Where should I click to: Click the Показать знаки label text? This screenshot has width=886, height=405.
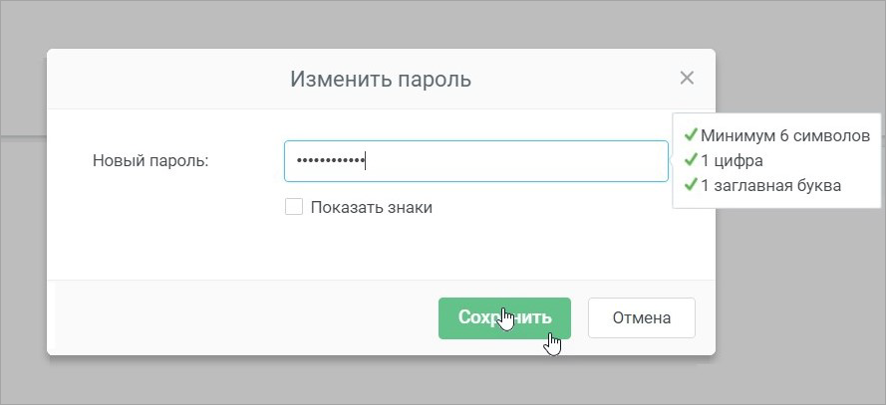click(x=371, y=208)
